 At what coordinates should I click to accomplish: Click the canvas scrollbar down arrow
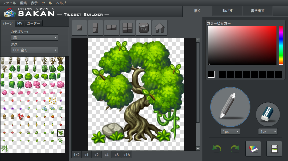click(198, 148)
